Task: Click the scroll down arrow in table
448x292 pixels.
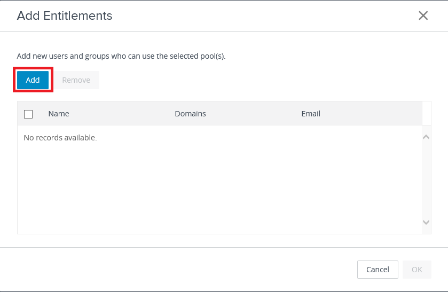Action: 426,222
